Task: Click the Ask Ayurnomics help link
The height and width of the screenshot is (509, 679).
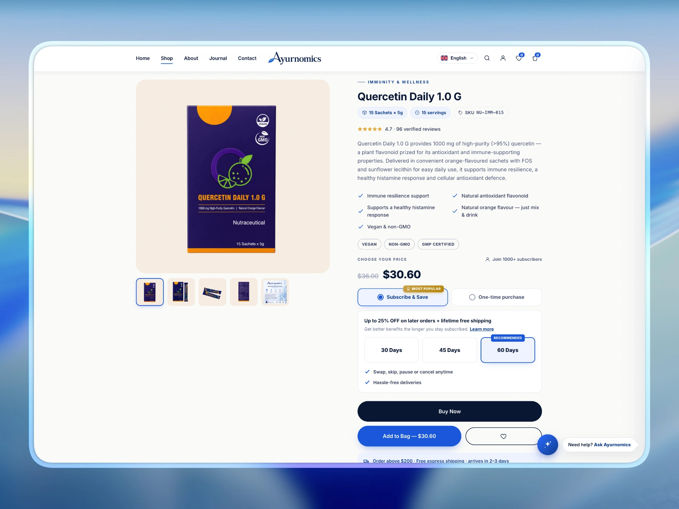Action: (612, 445)
